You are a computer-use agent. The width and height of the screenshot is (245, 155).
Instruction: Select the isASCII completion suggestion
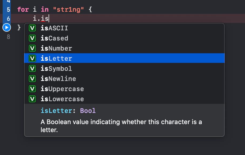(x=124, y=28)
